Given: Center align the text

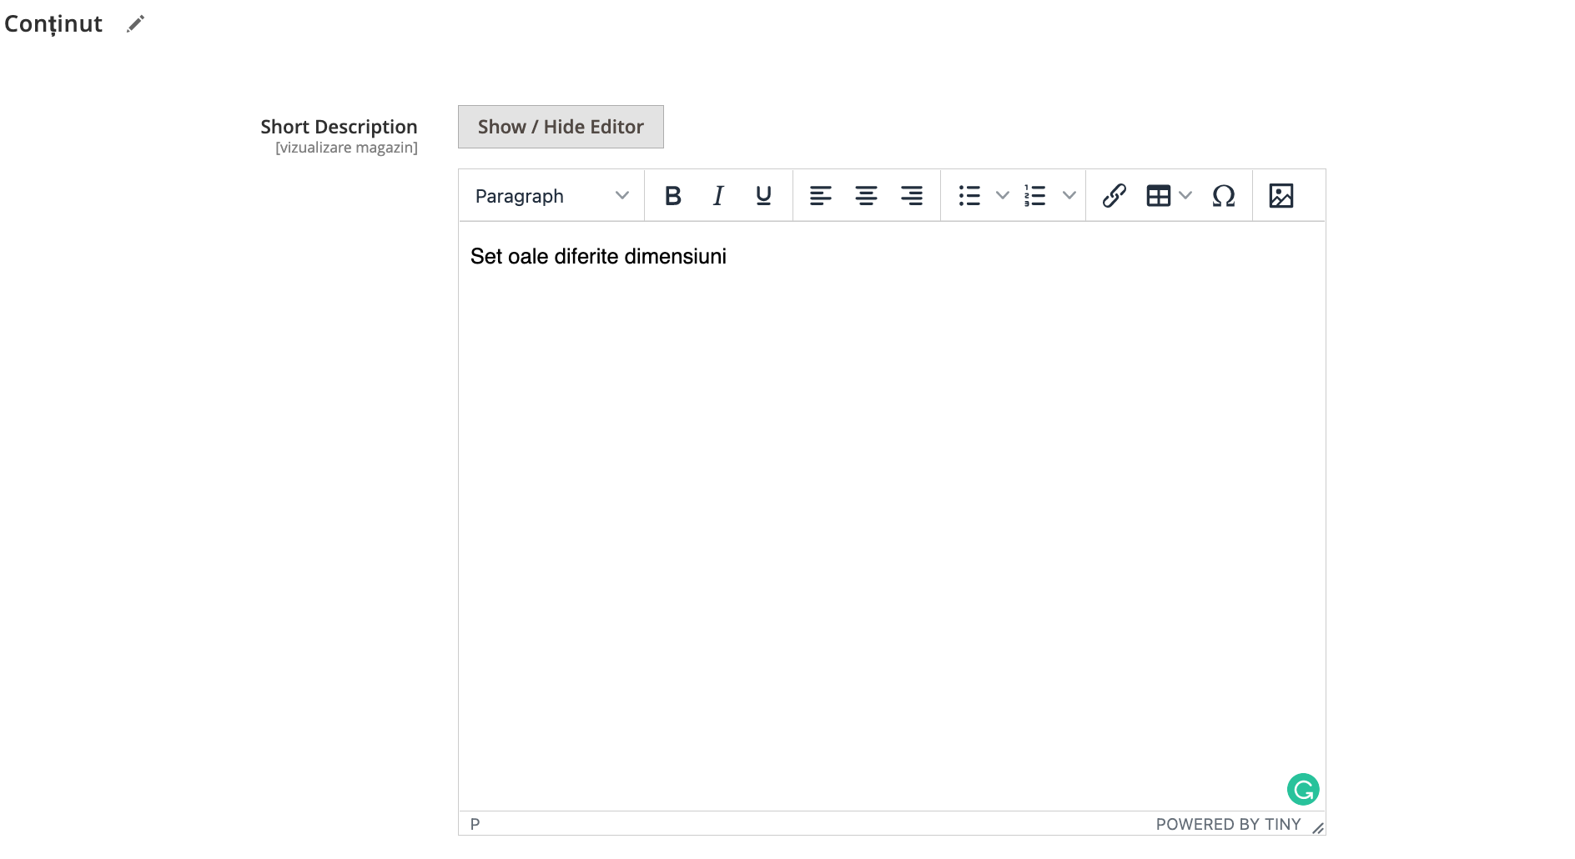Looking at the screenshot, I should pos(866,196).
